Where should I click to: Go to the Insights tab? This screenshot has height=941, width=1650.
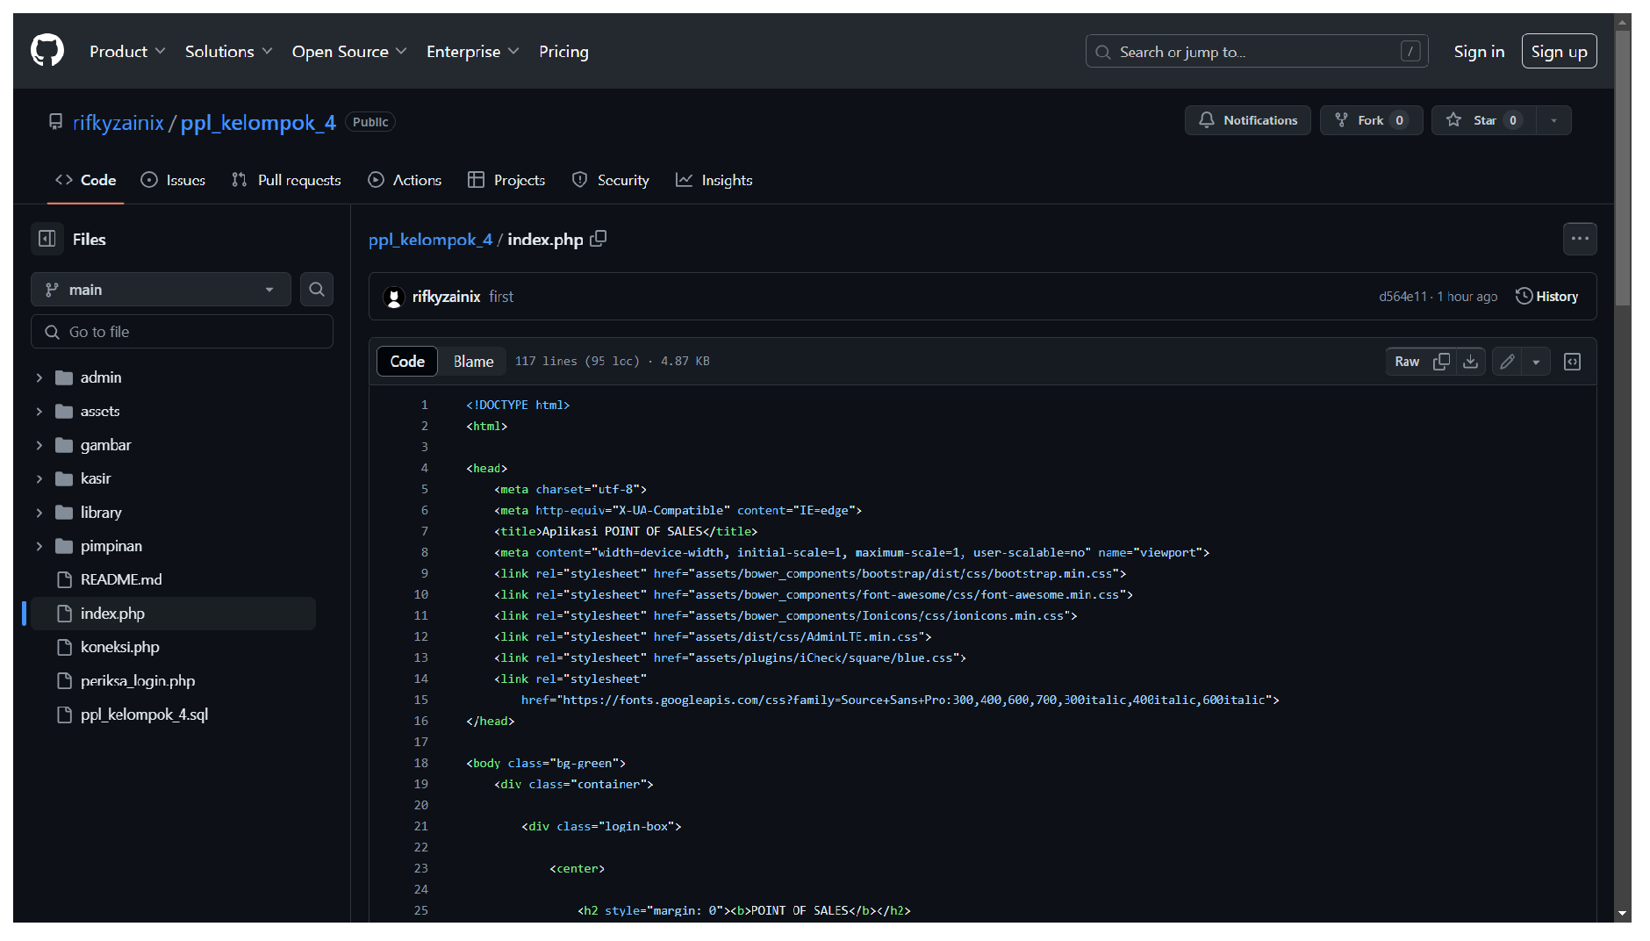click(x=714, y=180)
